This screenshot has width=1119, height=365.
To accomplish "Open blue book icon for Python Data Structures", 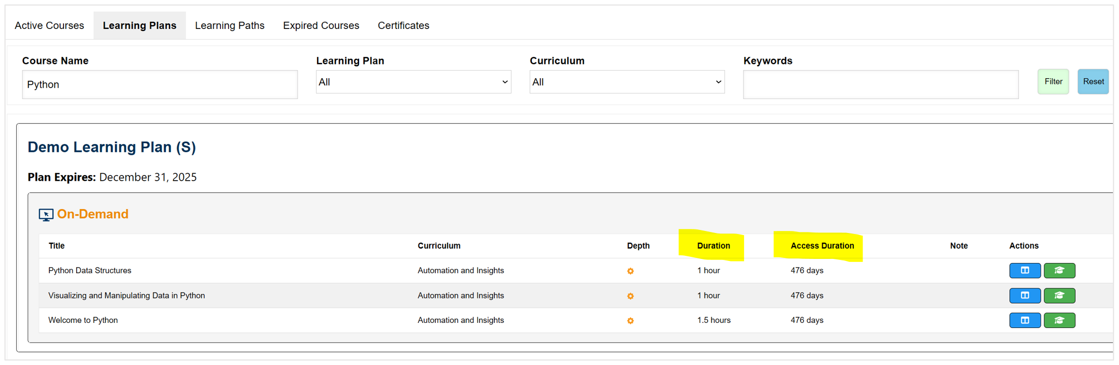I will pyautogui.click(x=1025, y=271).
